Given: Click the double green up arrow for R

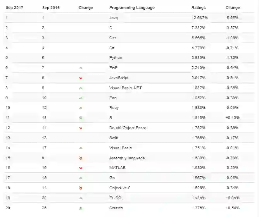Looking at the screenshot, I should click(81, 118).
